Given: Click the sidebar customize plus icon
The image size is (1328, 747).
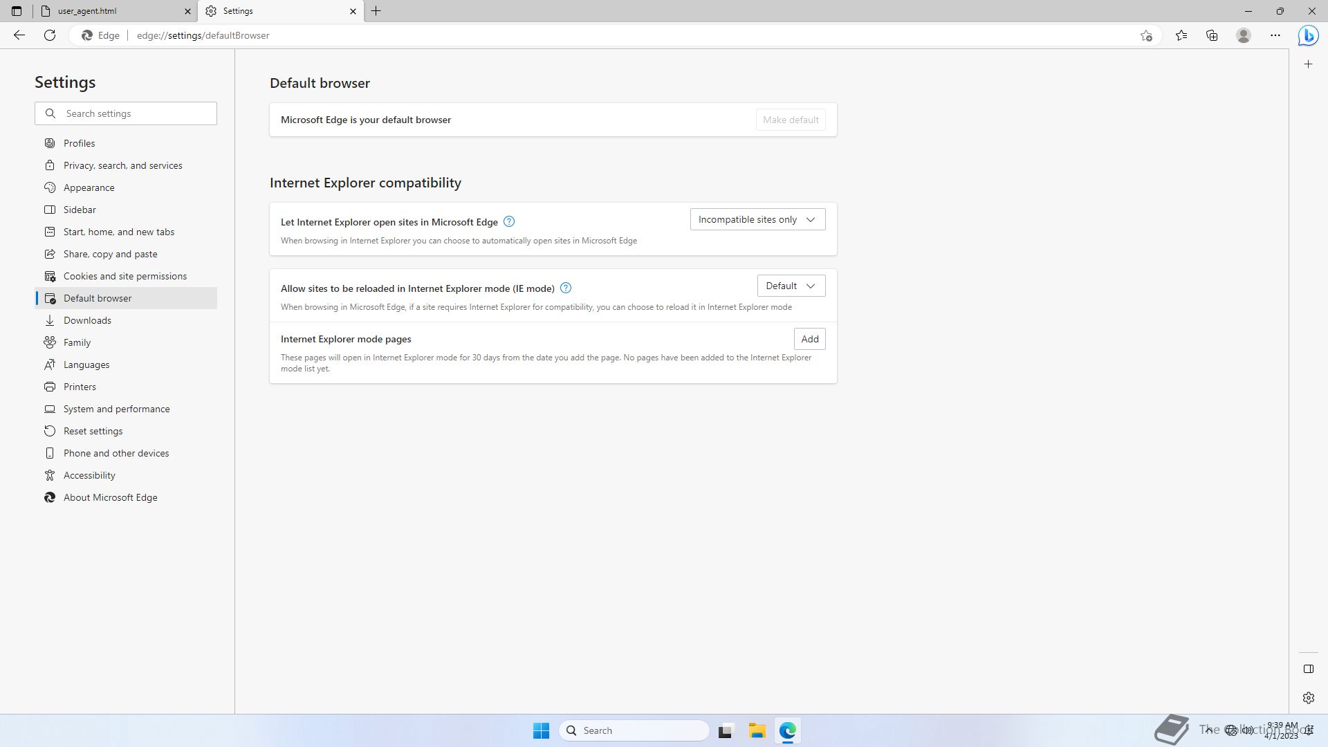Looking at the screenshot, I should coord(1308,64).
